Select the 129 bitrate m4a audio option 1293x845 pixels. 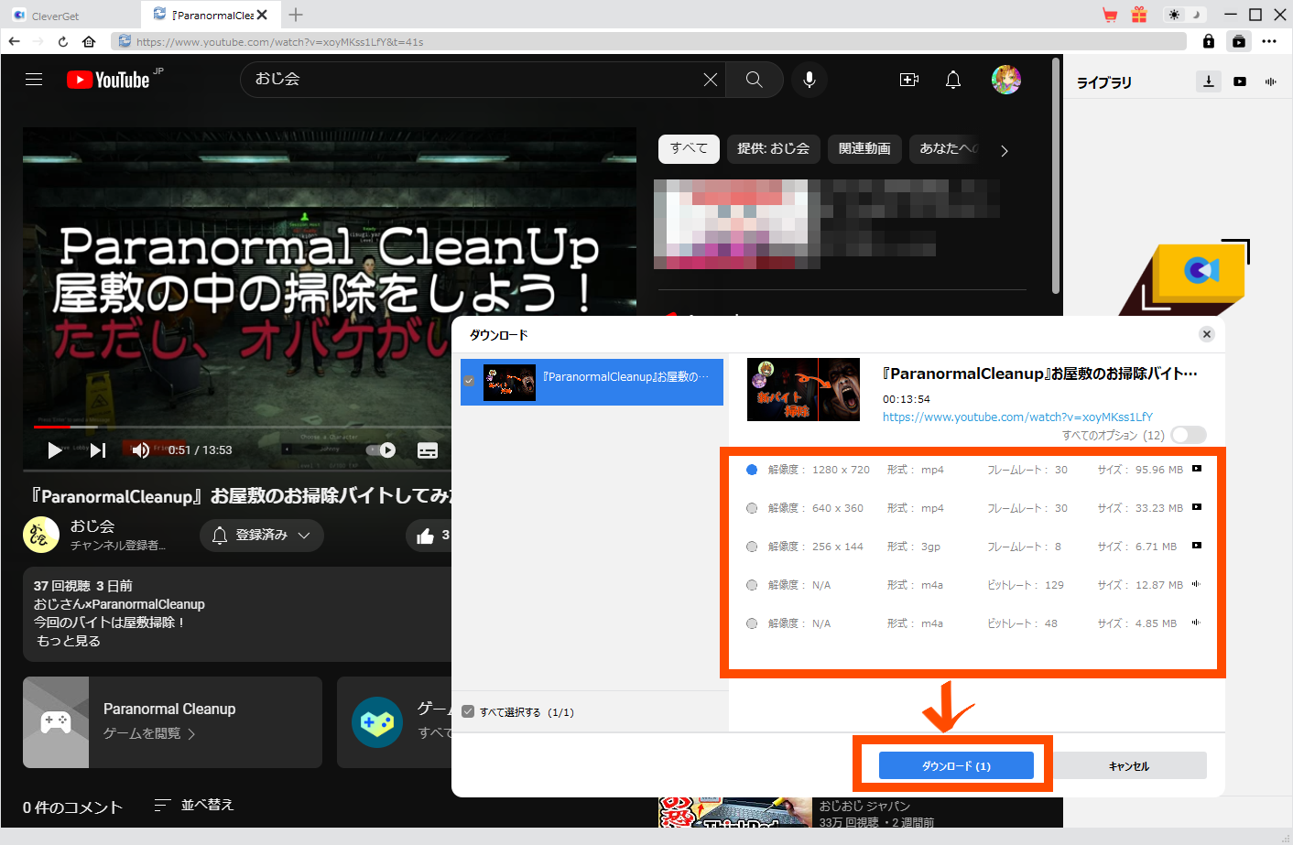752,585
